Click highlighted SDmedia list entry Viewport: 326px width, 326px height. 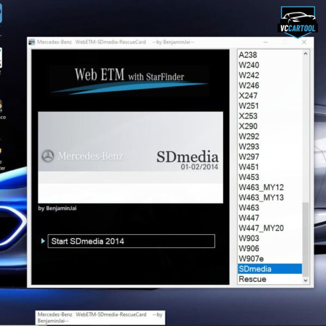pos(269,269)
